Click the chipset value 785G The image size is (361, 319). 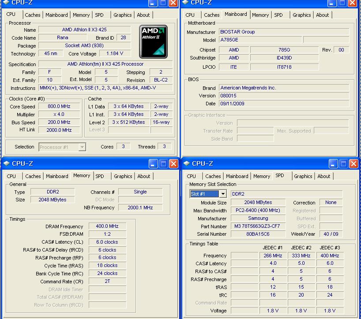(x=284, y=50)
